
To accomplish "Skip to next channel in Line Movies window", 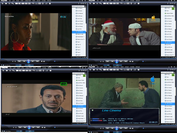I will tap(37, 61).
